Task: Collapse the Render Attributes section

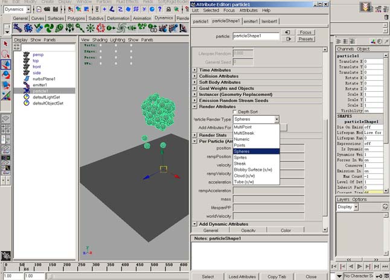Action: coord(194,106)
